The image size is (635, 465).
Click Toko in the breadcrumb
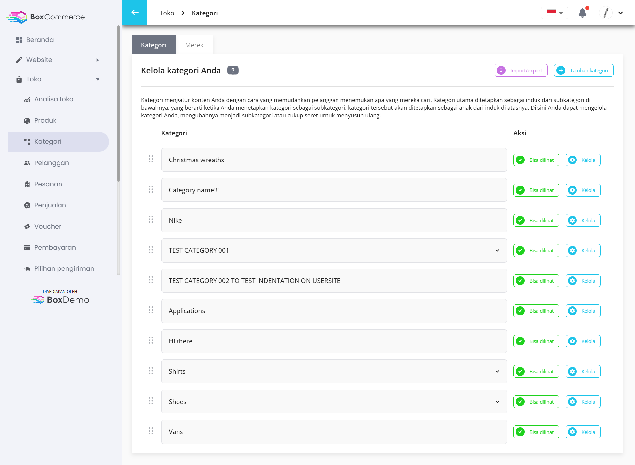coord(167,13)
